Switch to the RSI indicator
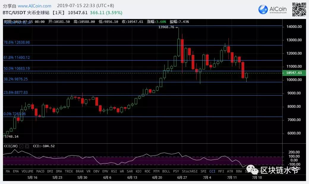This screenshot has width=309, height=184. coord(114,171)
